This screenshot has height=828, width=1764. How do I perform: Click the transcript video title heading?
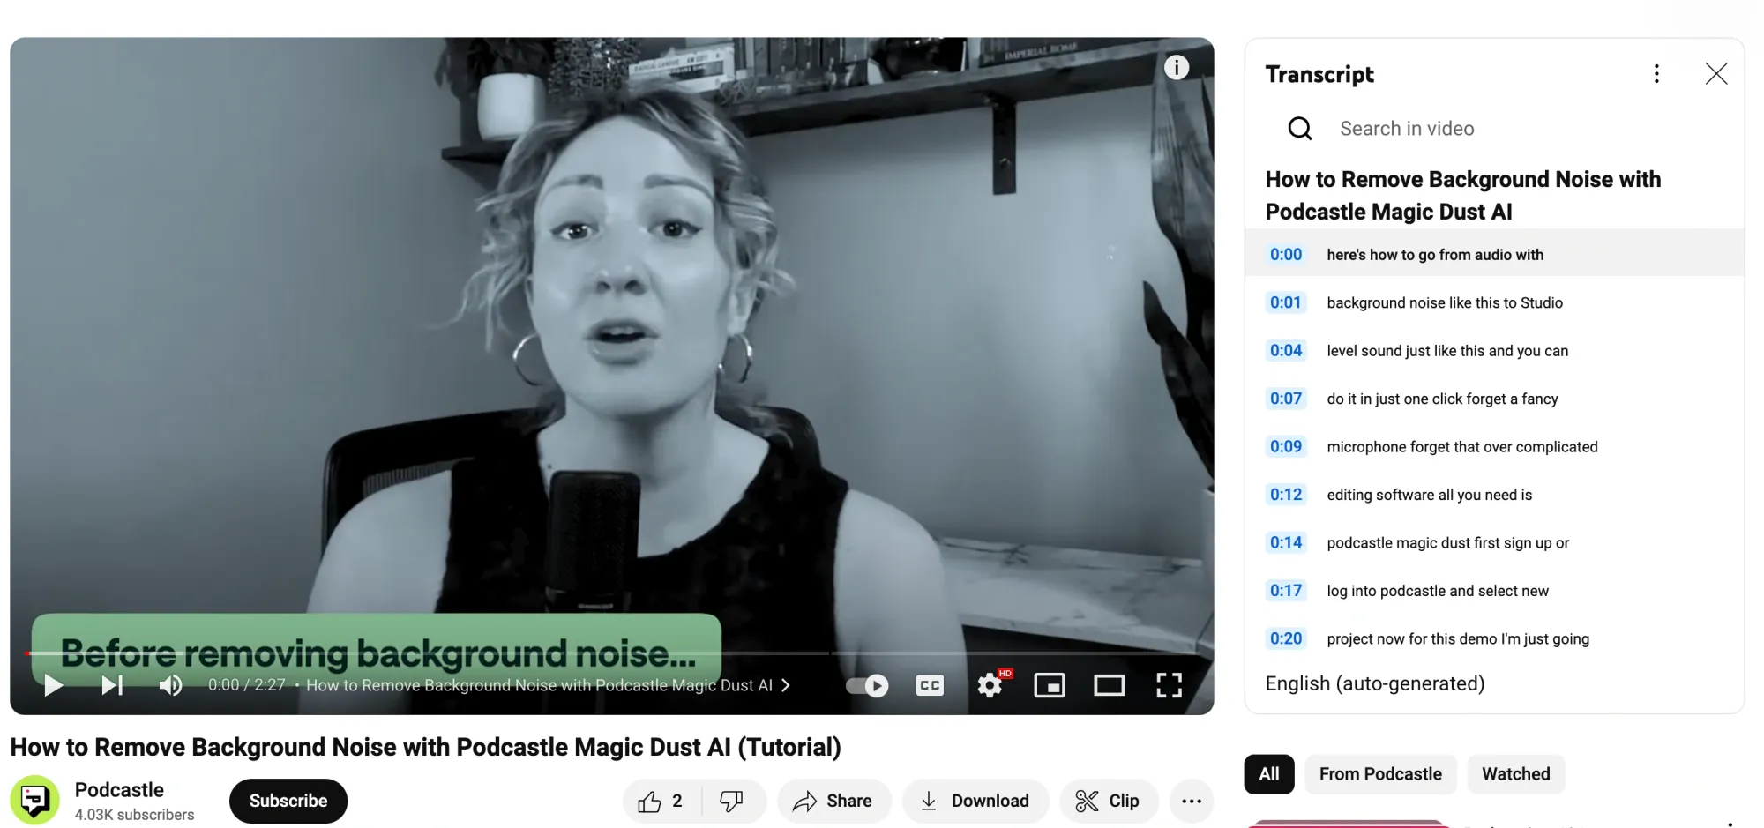point(1462,196)
